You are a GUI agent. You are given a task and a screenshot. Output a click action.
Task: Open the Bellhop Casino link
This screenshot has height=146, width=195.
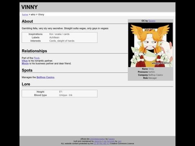point(45,78)
